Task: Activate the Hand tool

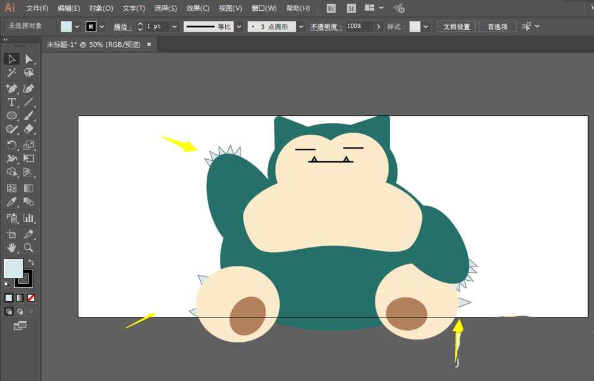Action: pos(12,248)
